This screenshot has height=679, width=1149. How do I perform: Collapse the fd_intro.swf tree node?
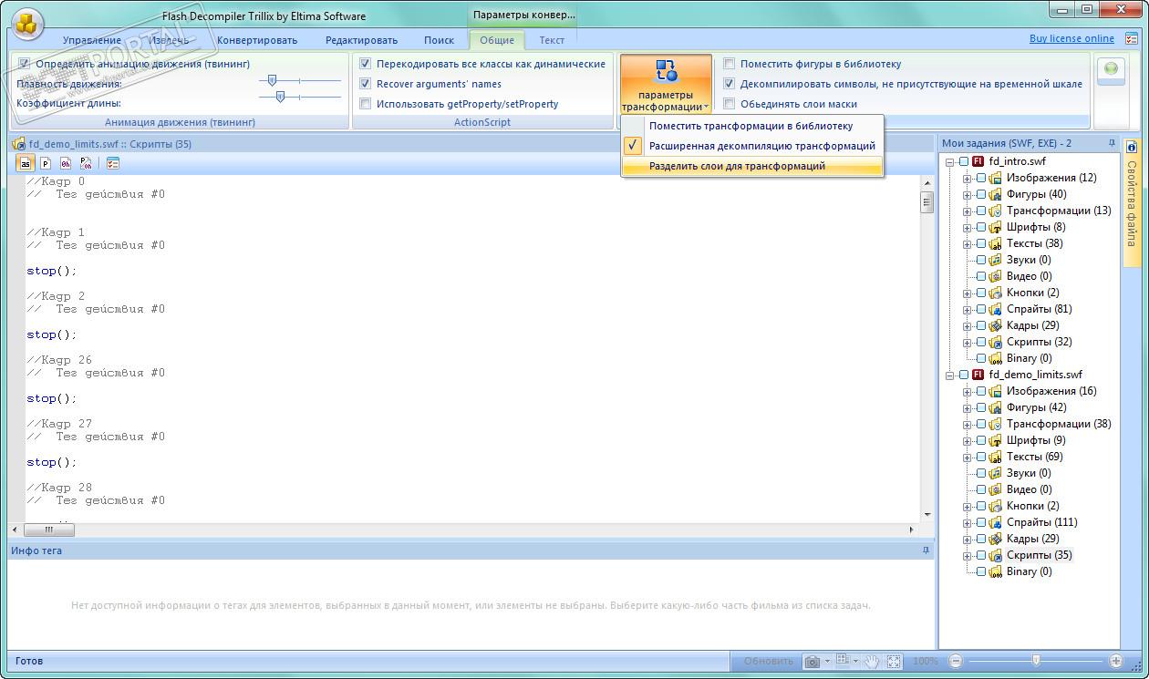click(950, 161)
